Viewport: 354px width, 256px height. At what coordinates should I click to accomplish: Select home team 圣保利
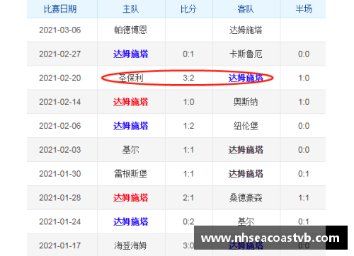(x=130, y=78)
